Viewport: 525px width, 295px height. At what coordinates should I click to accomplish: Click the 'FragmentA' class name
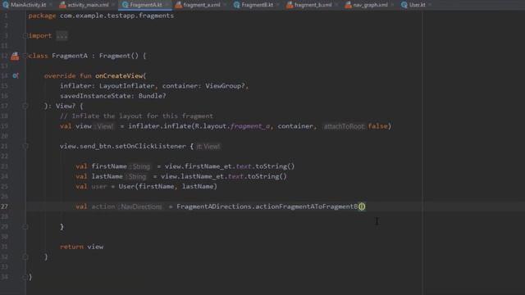(70, 56)
